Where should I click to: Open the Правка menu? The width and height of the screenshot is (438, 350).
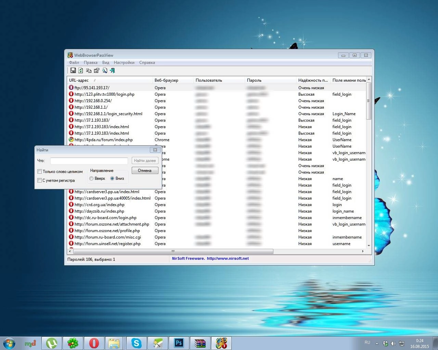(91, 63)
